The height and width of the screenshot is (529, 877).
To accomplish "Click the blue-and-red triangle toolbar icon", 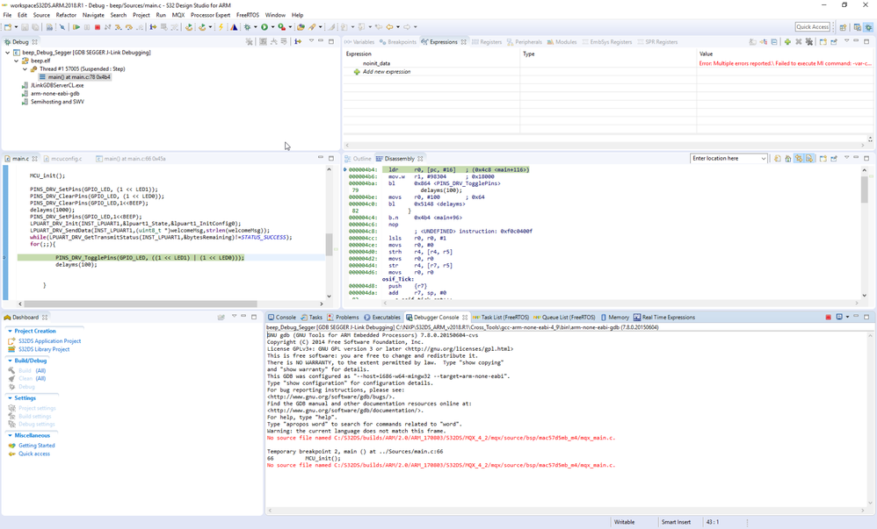I will tap(234, 27).
